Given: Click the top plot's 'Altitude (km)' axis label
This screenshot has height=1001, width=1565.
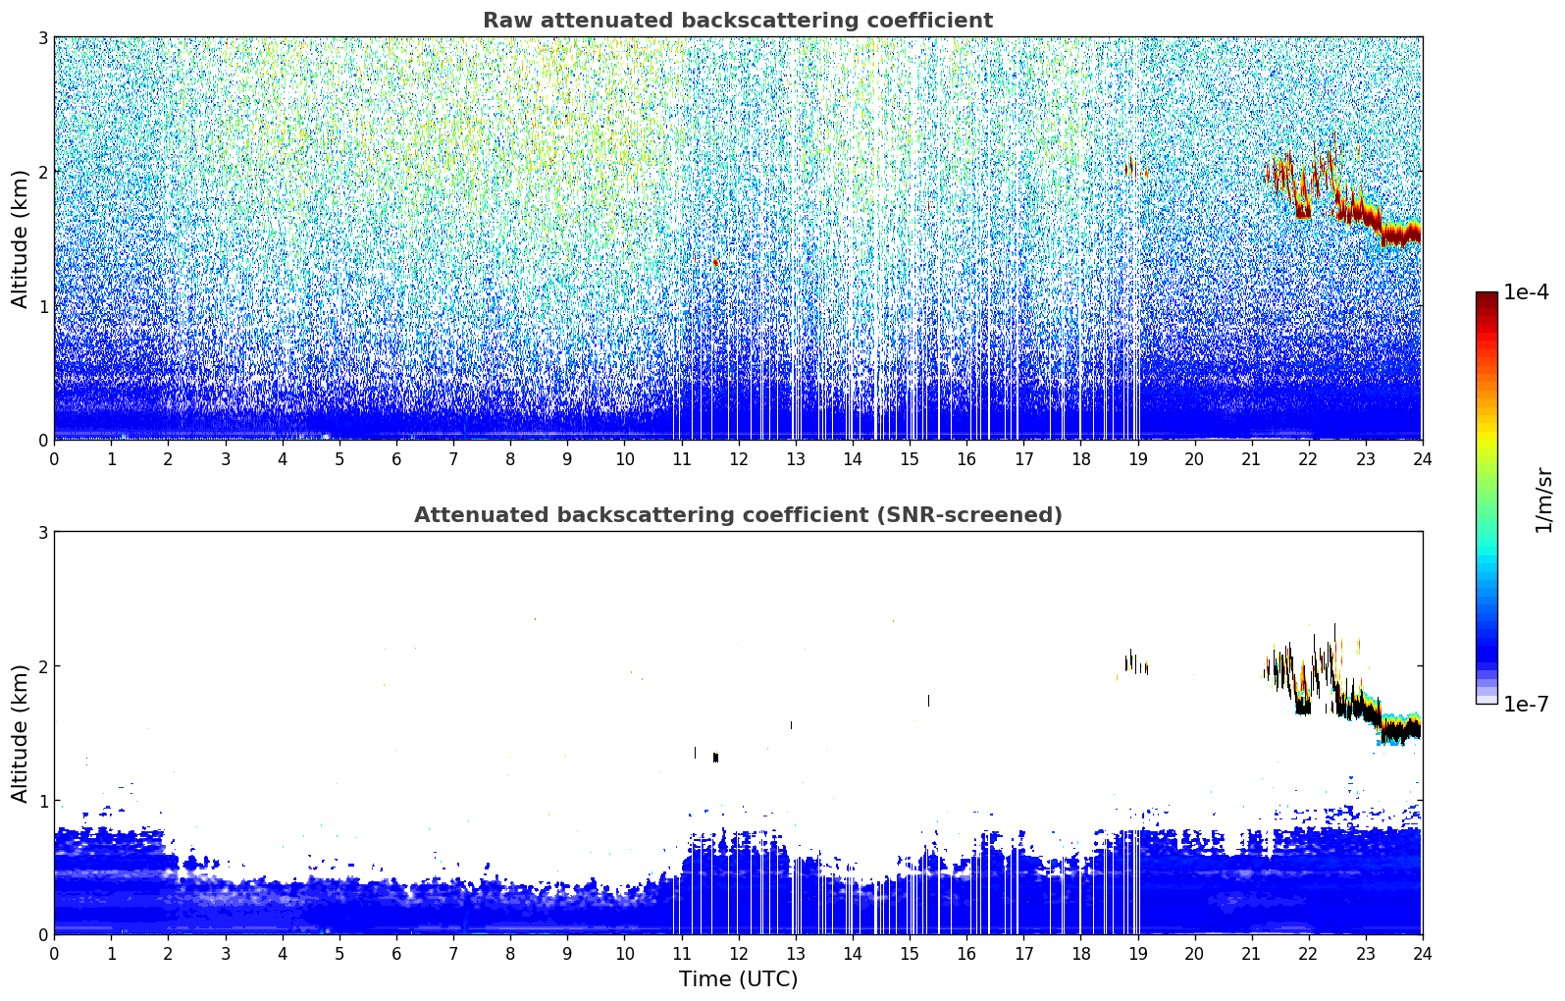Looking at the screenshot, I should click(21, 238).
